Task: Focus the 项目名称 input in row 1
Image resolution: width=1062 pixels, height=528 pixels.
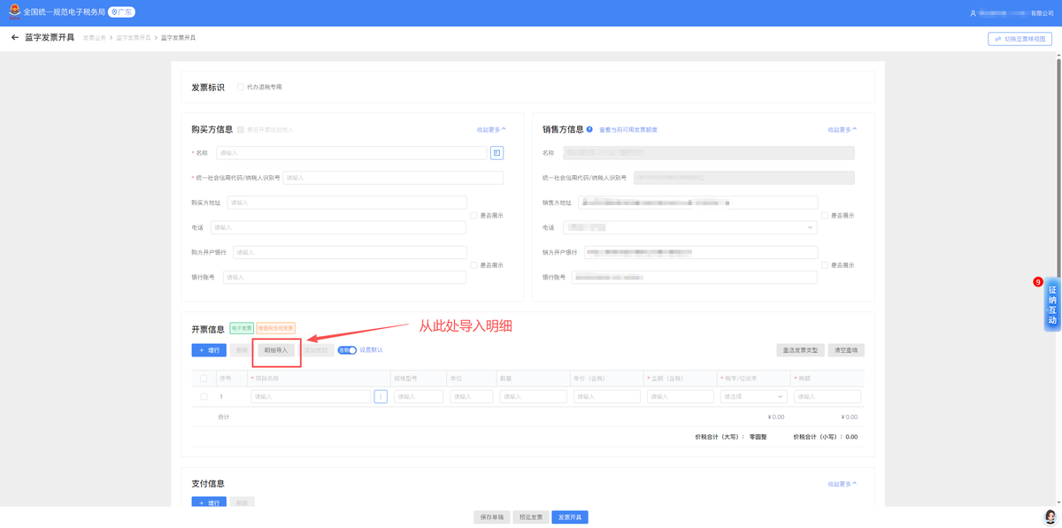Action: [311, 397]
